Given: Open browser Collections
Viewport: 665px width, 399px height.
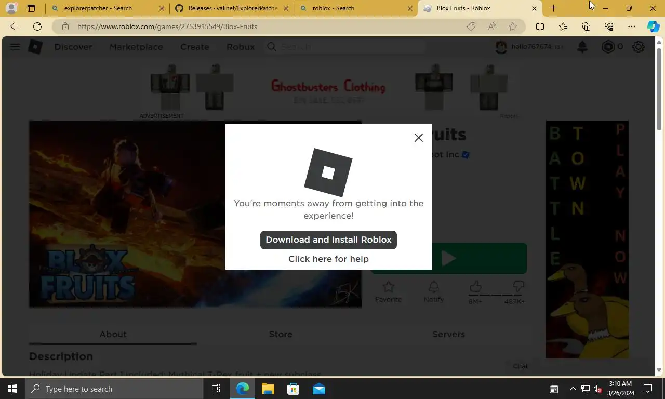Looking at the screenshot, I should click(x=586, y=26).
